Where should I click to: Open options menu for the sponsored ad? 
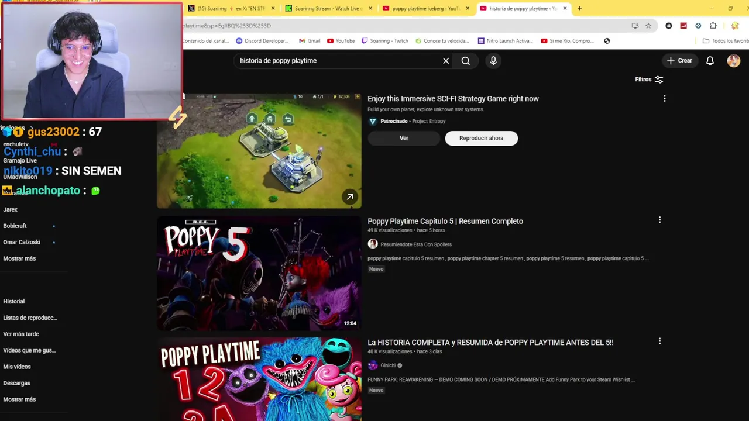[x=664, y=99]
